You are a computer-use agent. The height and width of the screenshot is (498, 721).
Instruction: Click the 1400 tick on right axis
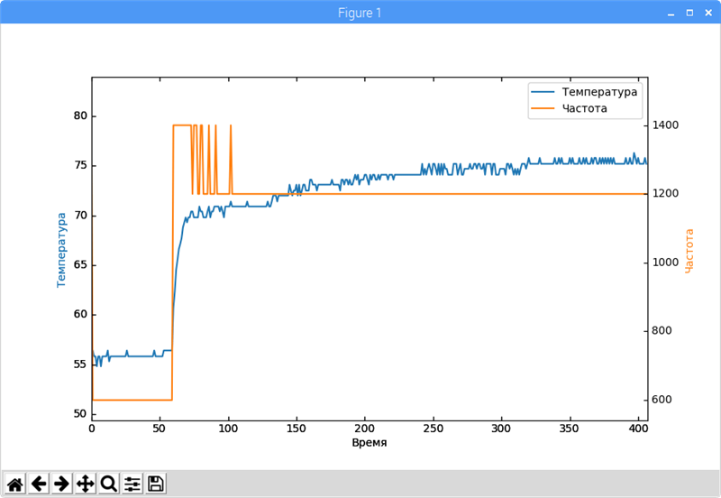coord(664,125)
